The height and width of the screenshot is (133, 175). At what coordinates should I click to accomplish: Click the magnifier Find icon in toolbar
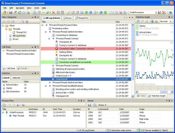69,12
